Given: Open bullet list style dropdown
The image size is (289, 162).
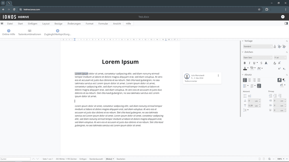Looking at the screenshot, I should click(248, 86).
